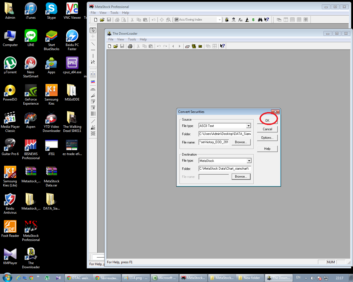Image resolution: width=353 pixels, height=282 pixels.
Task: Select the Skype desktop icon
Action: click(x=51, y=11)
